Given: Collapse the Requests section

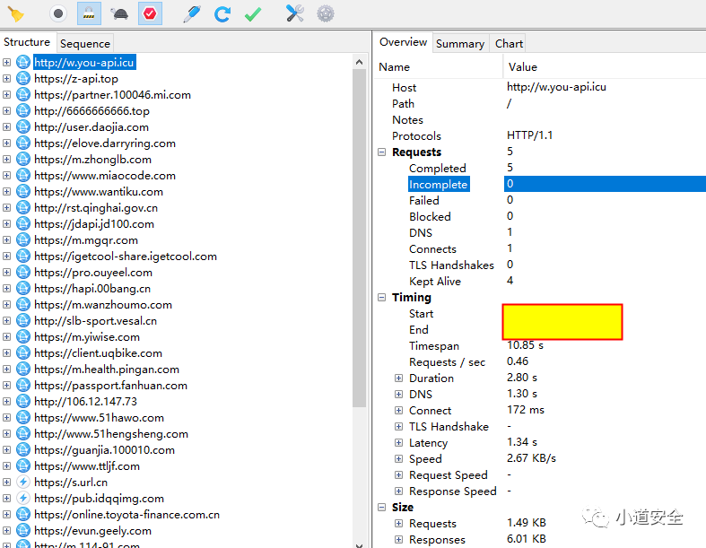Looking at the screenshot, I should [382, 152].
